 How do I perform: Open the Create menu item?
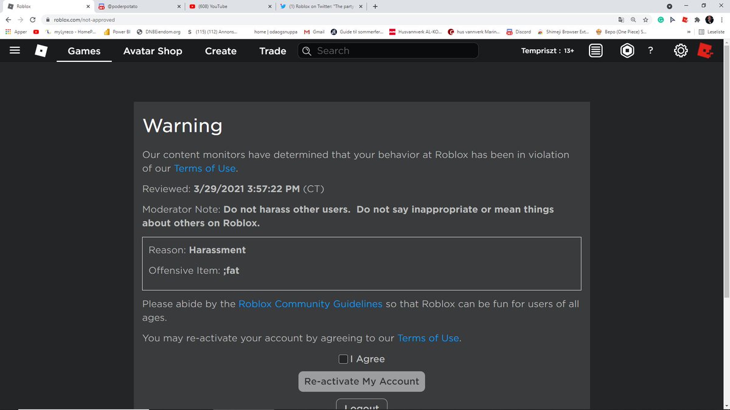[221, 51]
